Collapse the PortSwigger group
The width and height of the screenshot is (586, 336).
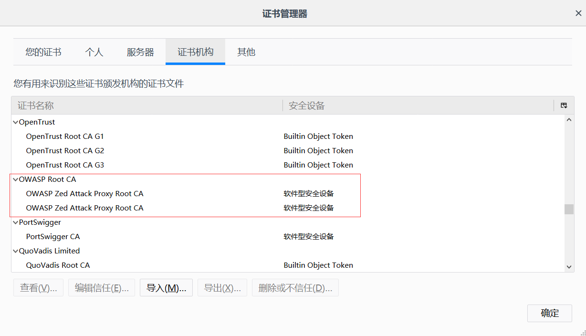point(16,222)
